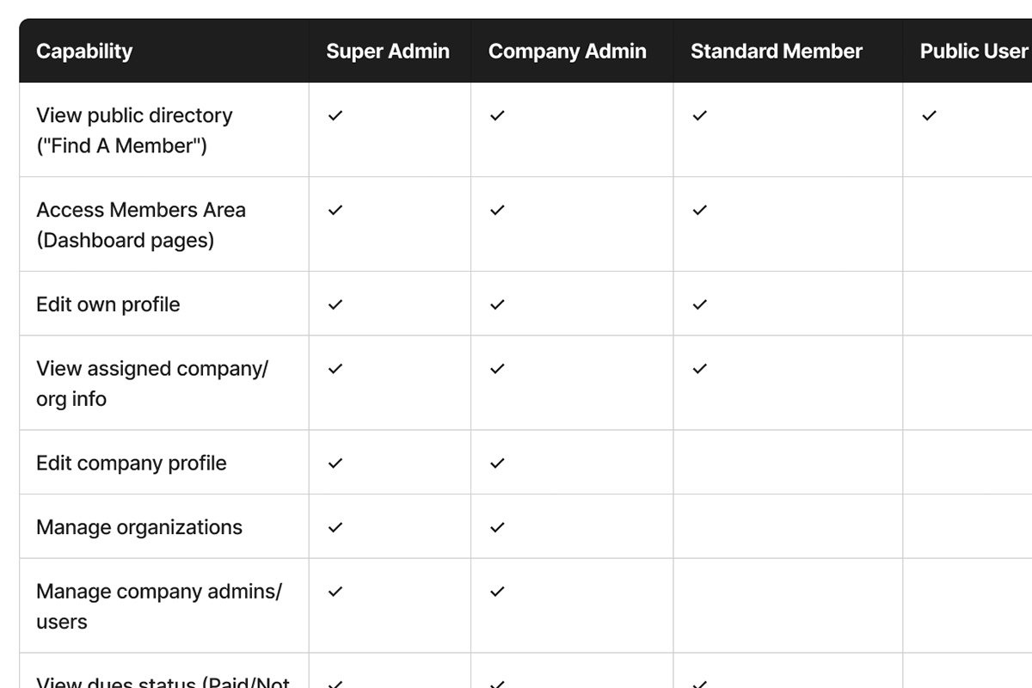Click Company Admin checkmark for Manage organizations

pos(497,528)
